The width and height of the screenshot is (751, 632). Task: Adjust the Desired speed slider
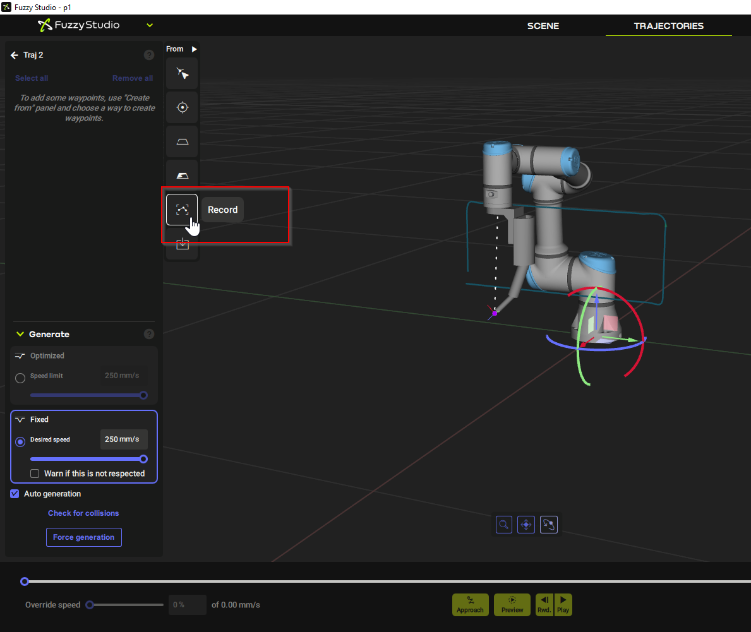click(88, 459)
